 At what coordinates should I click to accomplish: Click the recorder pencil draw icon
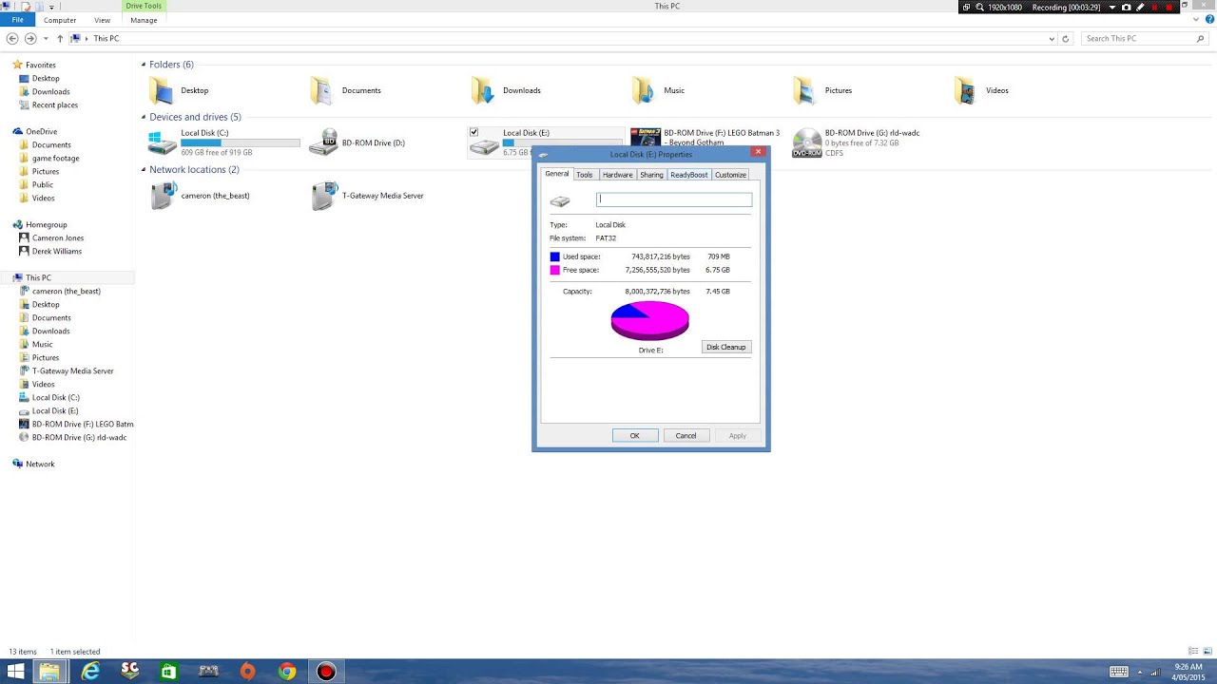pyautogui.click(x=1140, y=7)
